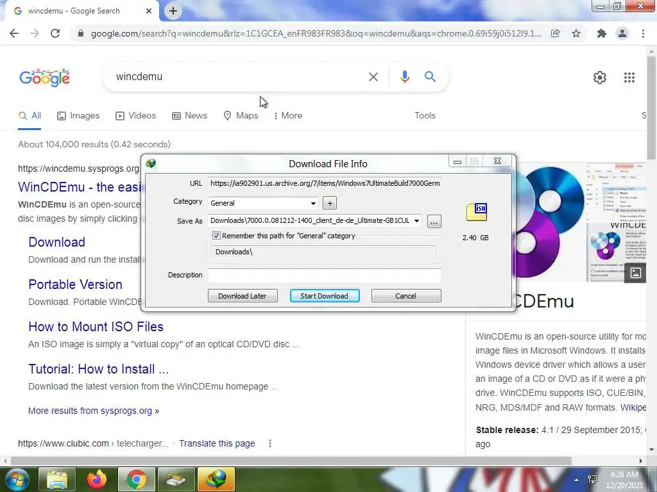This screenshot has height=492, width=657.
Task: Click the taskbar clock
Action: (x=624, y=480)
